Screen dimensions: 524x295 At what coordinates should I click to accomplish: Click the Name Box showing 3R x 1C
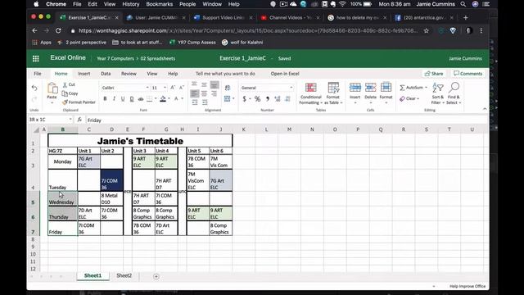click(50, 120)
